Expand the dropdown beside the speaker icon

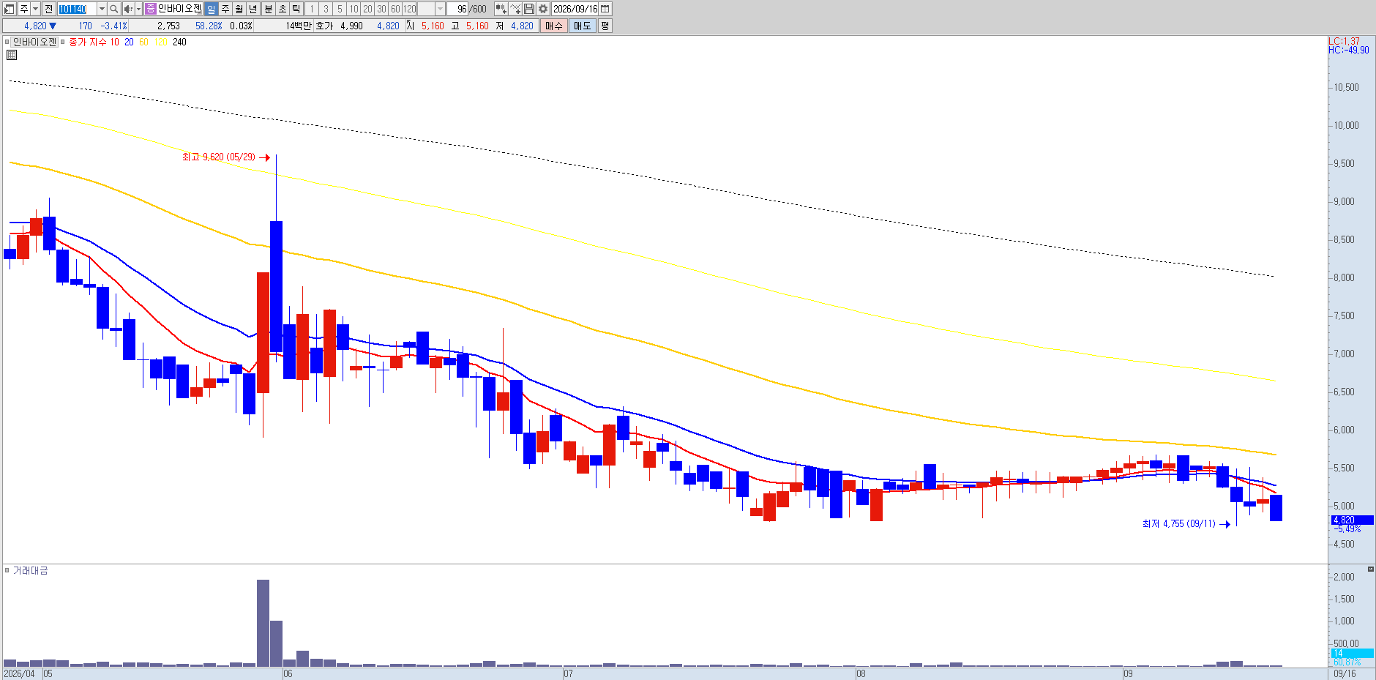138,9
